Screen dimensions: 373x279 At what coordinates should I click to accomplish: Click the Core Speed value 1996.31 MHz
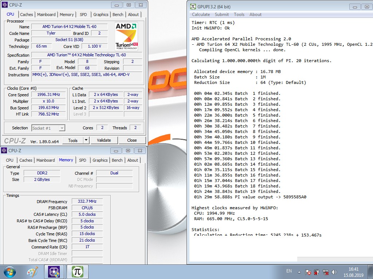point(49,94)
